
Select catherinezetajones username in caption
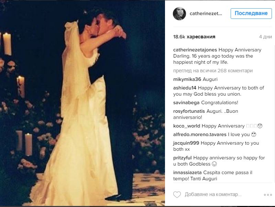195,50
